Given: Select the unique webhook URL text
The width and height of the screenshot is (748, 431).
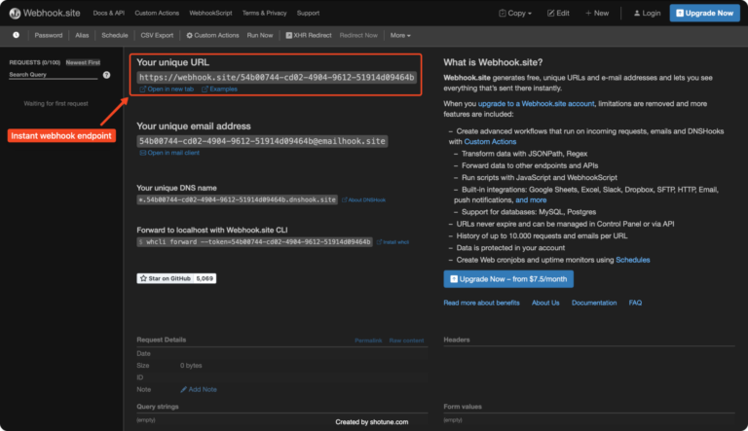Looking at the screenshot, I should point(277,77).
